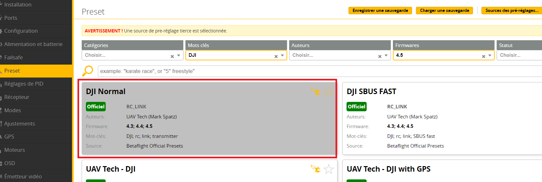The width and height of the screenshot is (542, 182).
Task: Click the preset search text field
Action: pyautogui.click(x=318, y=71)
